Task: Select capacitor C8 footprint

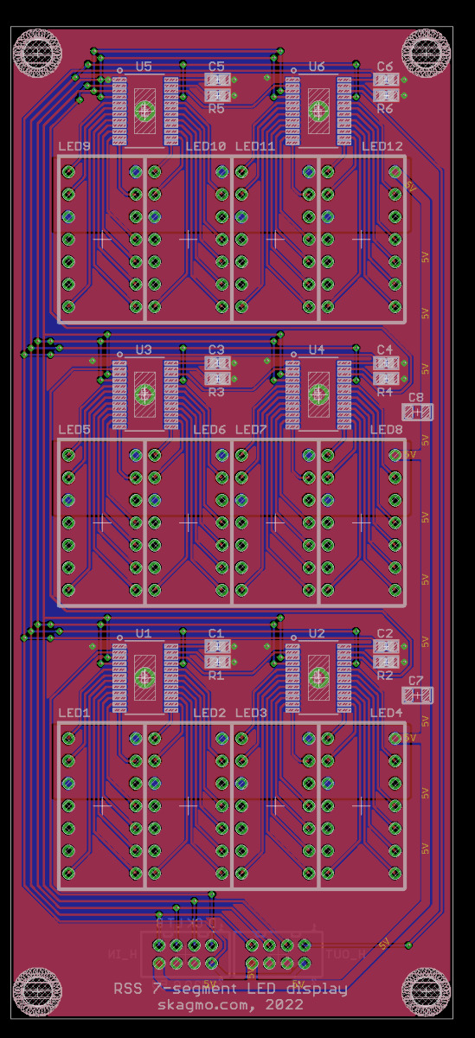Action: pyautogui.click(x=417, y=413)
